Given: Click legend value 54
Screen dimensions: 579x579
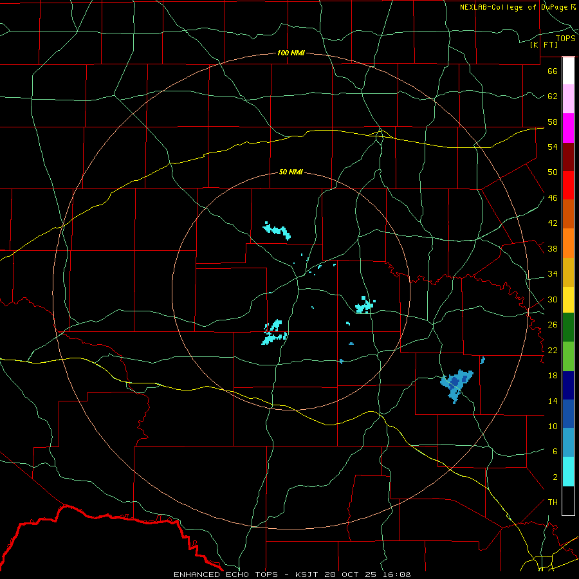Looking at the screenshot, I should point(553,147).
